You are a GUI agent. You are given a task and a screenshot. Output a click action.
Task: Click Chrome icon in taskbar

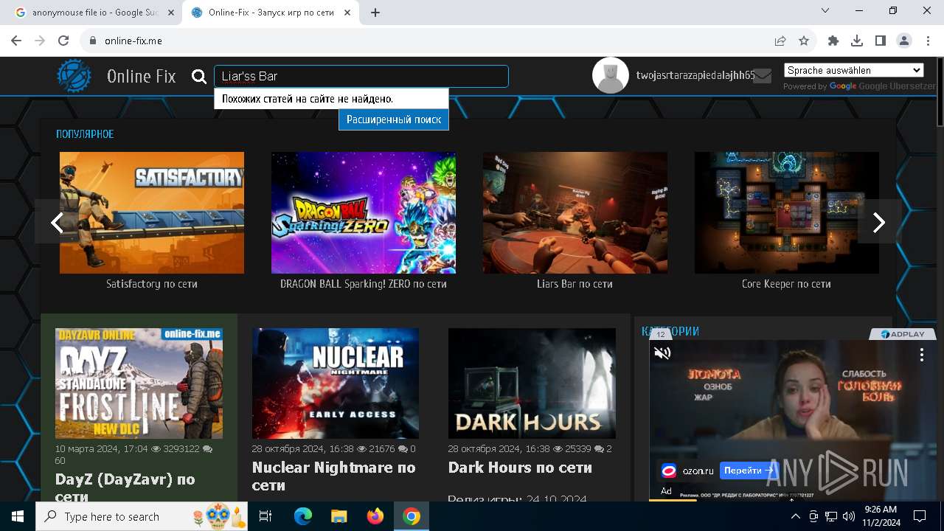[412, 516]
